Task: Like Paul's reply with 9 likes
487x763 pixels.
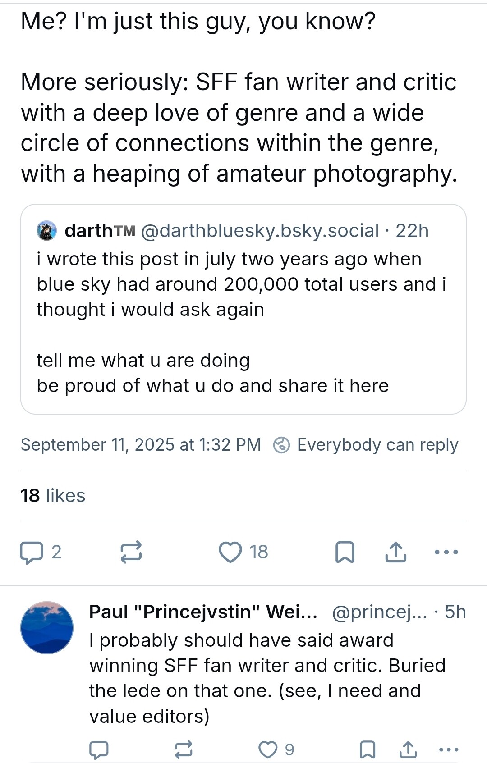Action: point(268,749)
